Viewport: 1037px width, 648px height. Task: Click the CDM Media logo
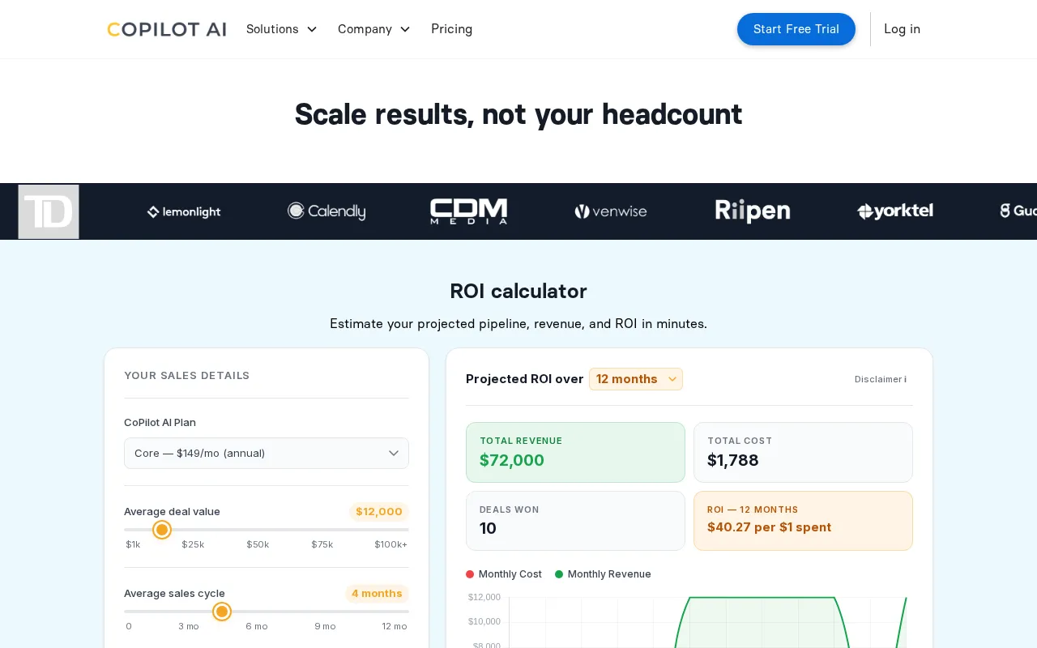point(469,211)
